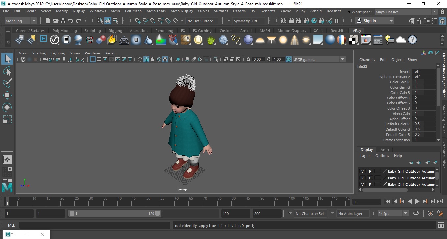Click the VRay dome light icon
The width and height of the screenshot is (447, 239).
pyautogui.click(x=260, y=40)
